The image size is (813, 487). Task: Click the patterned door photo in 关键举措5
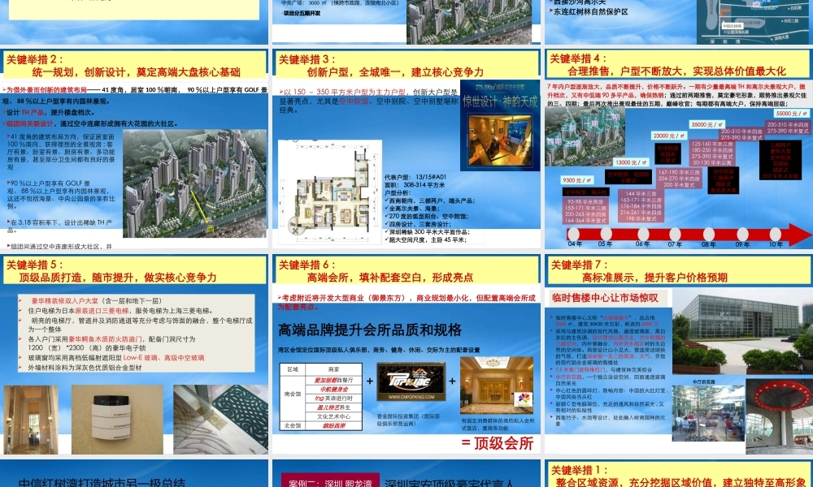tap(220, 419)
